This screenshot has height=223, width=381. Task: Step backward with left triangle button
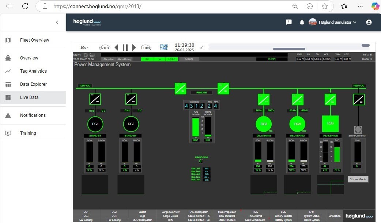click(x=116, y=47)
